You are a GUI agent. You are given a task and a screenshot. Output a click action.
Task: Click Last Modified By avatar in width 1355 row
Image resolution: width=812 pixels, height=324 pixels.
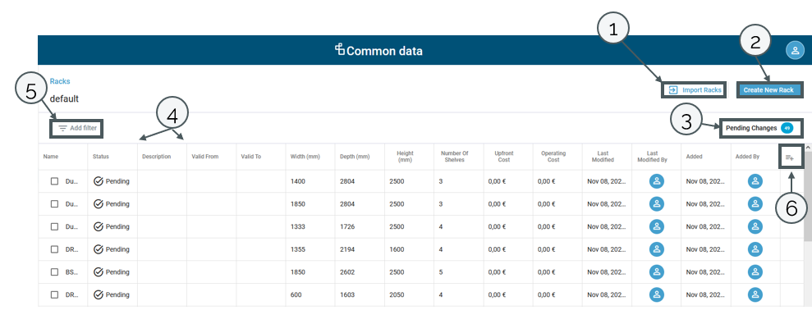[657, 249]
